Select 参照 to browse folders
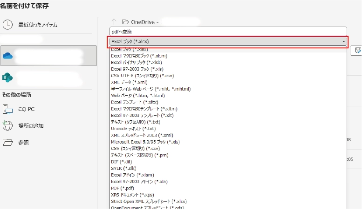362x209 pixels. (24, 143)
